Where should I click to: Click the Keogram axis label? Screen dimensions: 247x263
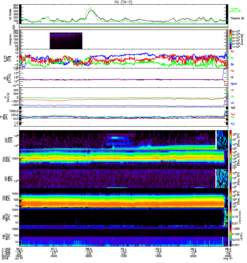[11, 39]
